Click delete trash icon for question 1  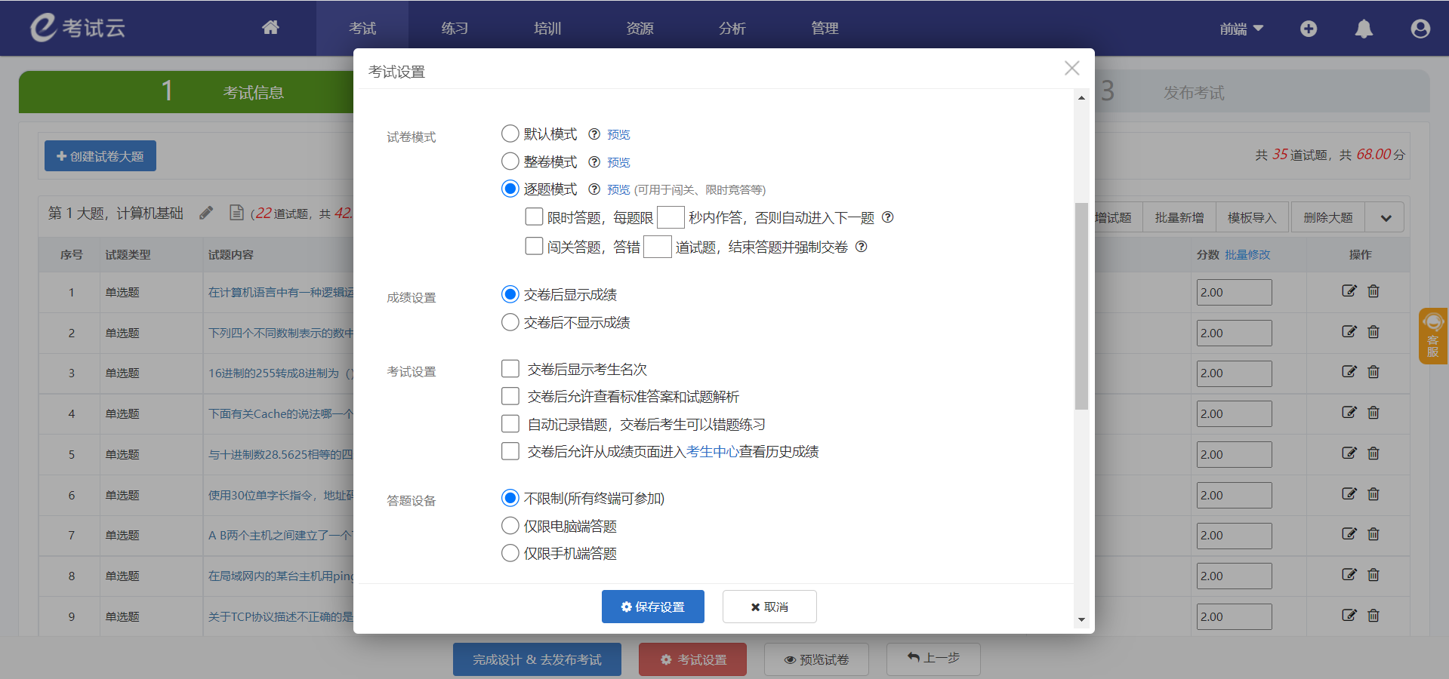1373,291
